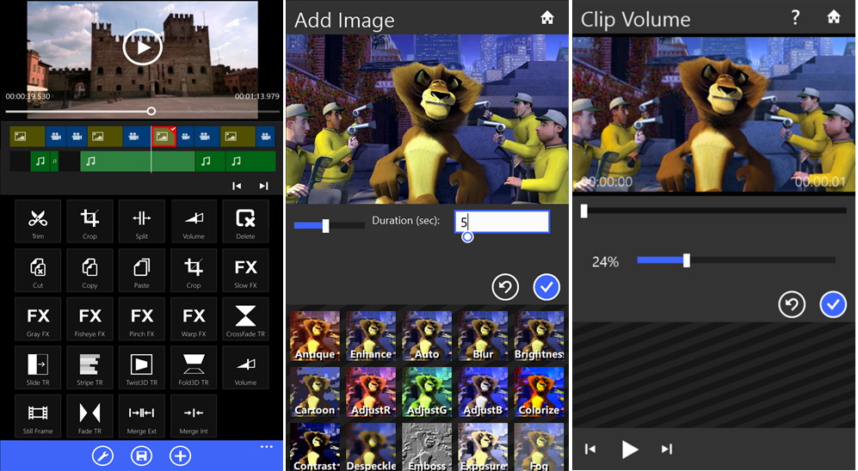
Task: Click the Clip Volume playback position bar
Action: point(713,211)
